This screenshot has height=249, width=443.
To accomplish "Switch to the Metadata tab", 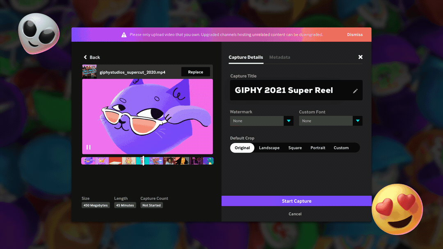I will (x=279, y=57).
